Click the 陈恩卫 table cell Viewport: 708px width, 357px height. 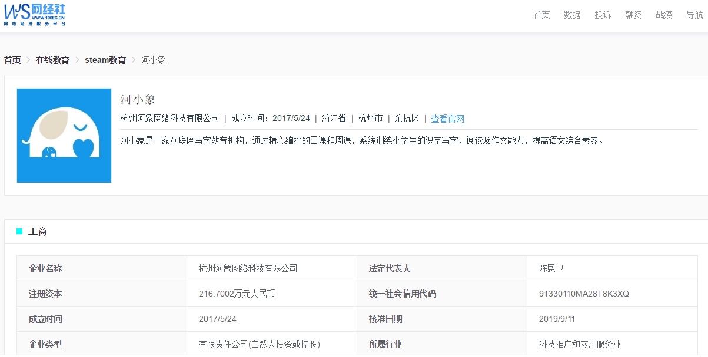pyautogui.click(x=551, y=268)
